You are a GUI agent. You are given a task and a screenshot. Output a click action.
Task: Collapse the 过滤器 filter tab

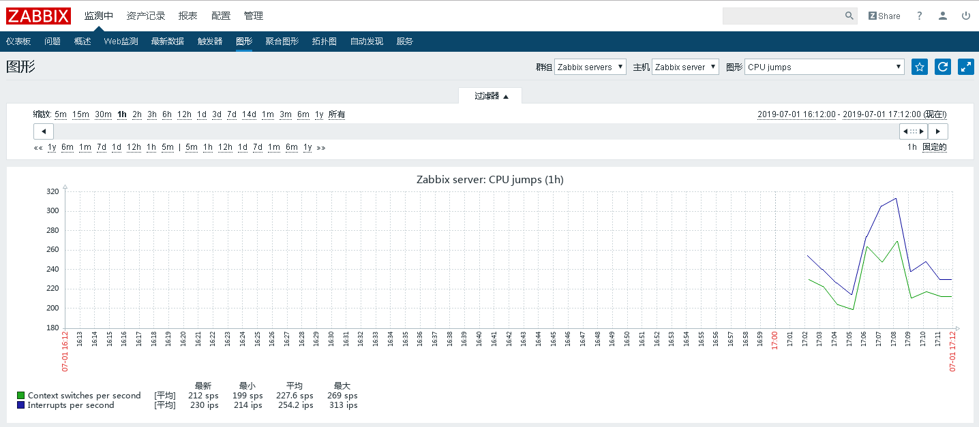pos(491,96)
